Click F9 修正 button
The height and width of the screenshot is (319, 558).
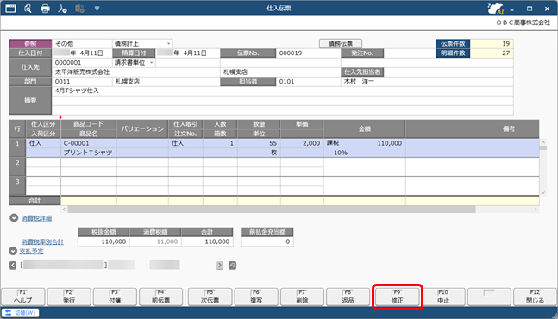pos(397,297)
